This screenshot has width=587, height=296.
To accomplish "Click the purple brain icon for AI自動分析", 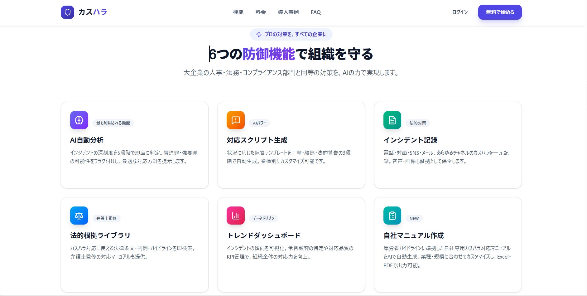I will pos(79,120).
